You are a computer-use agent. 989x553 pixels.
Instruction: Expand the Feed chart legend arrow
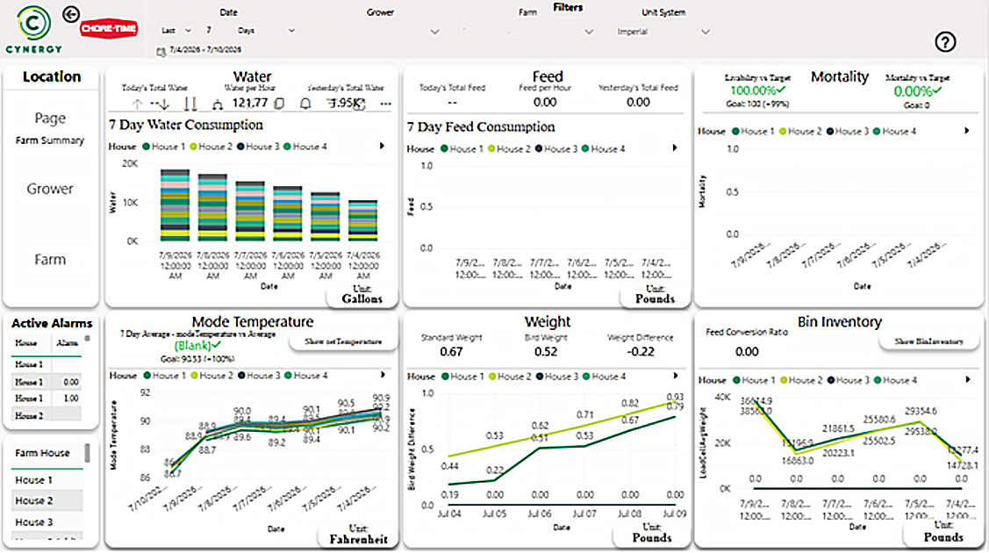pyautogui.click(x=675, y=148)
